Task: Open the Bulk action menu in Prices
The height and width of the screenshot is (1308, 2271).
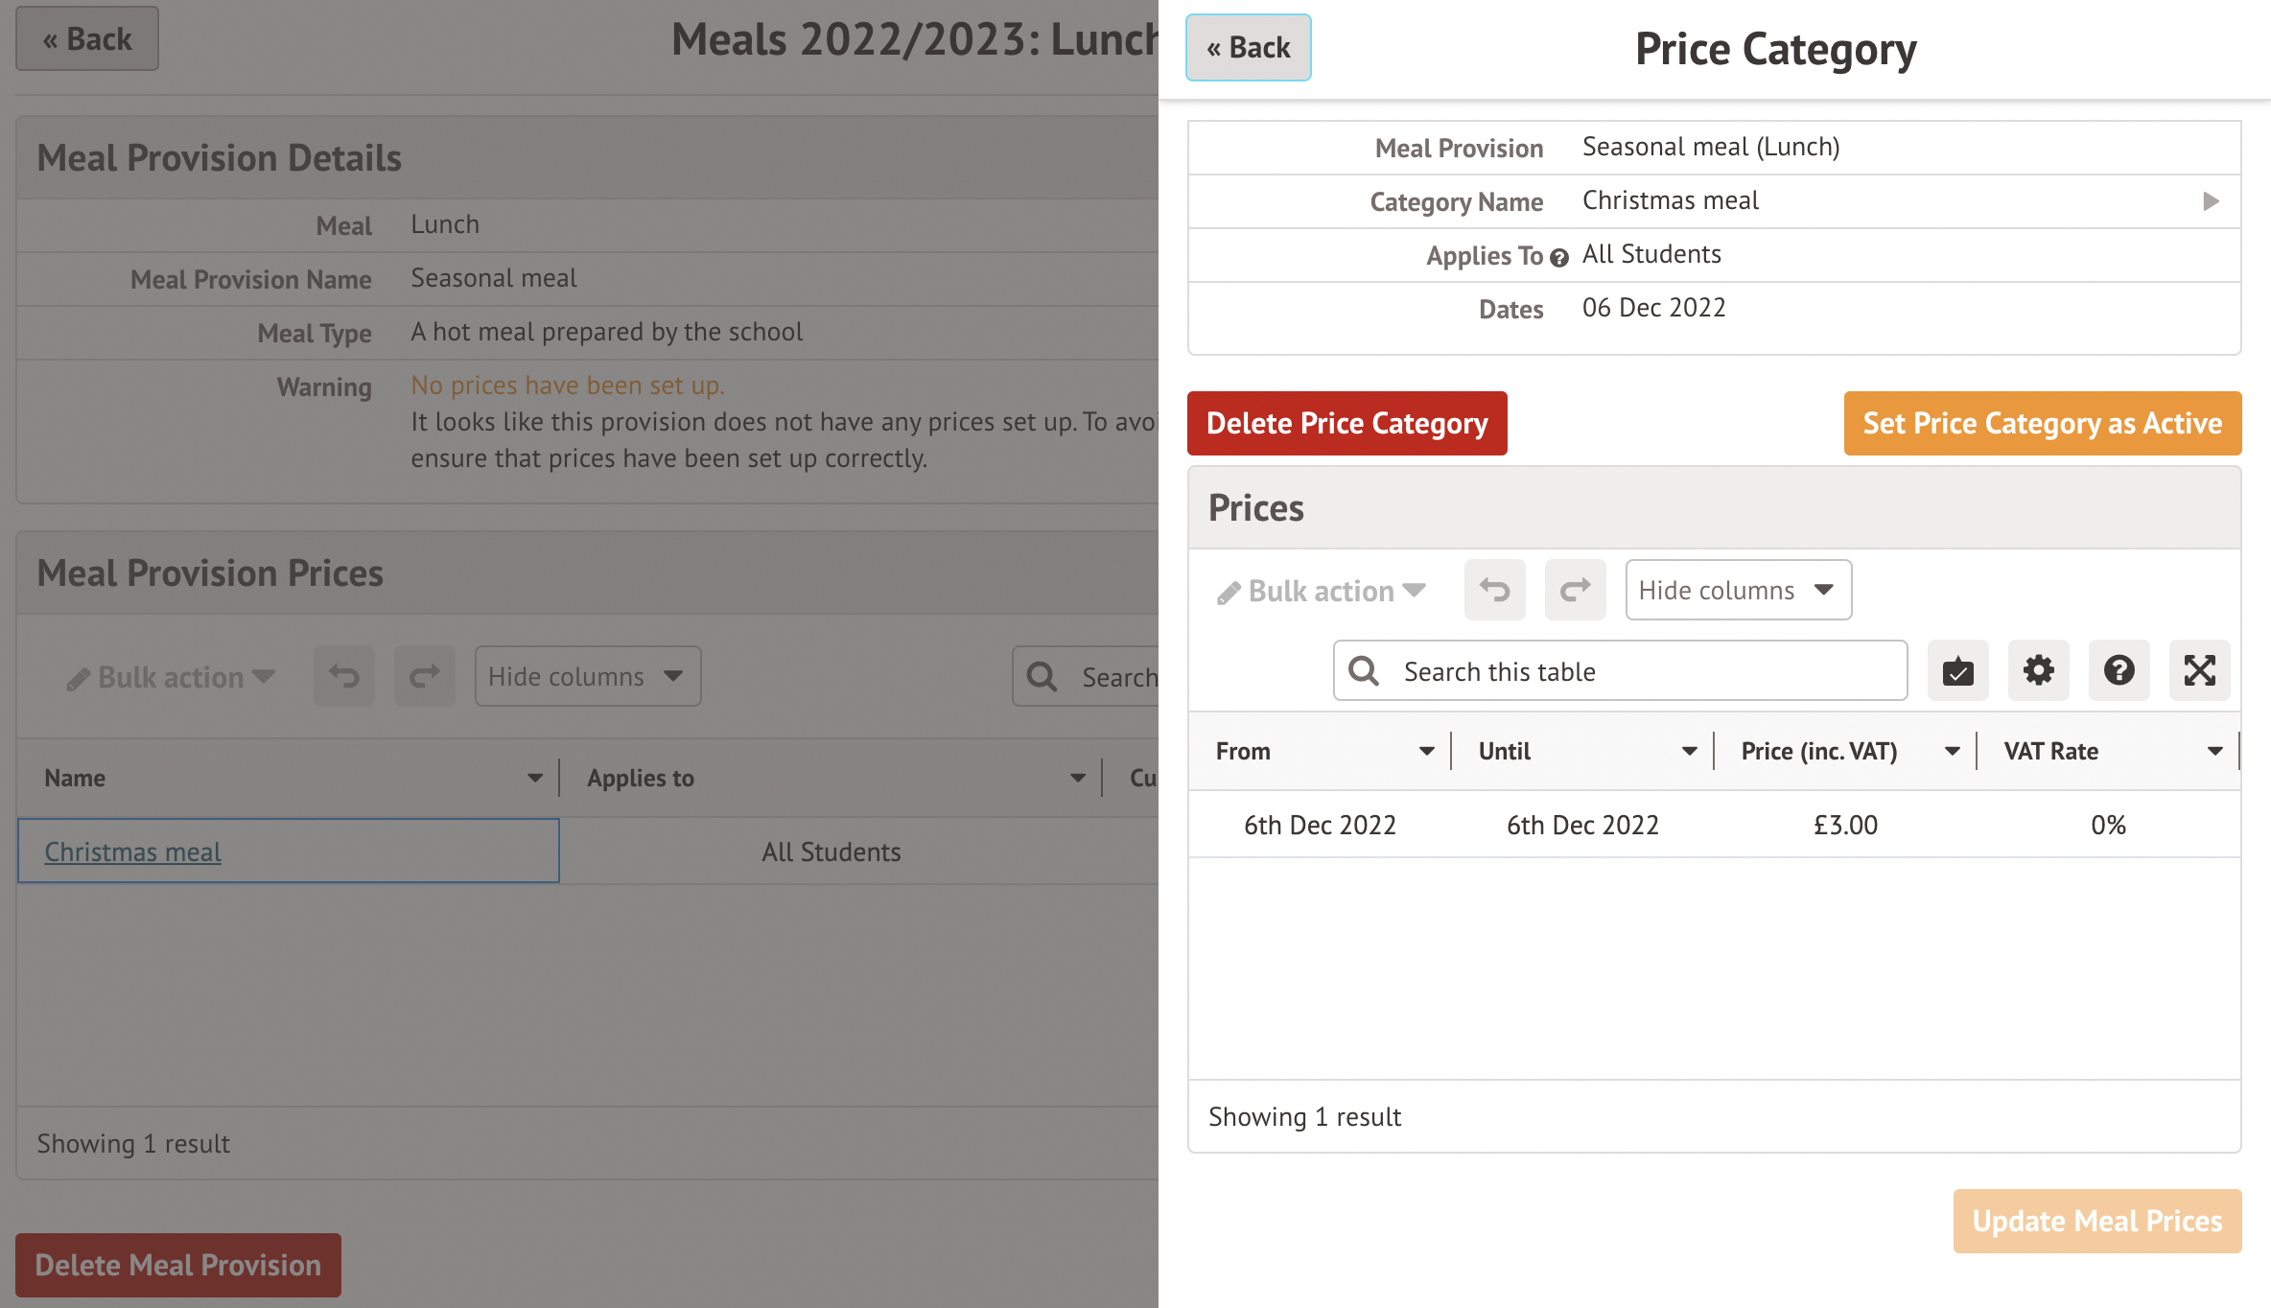Action: [1322, 592]
